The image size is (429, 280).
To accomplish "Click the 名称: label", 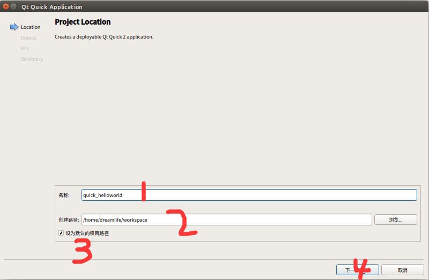I will point(64,195).
